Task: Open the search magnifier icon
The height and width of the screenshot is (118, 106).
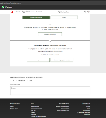Action: [85, 12]
